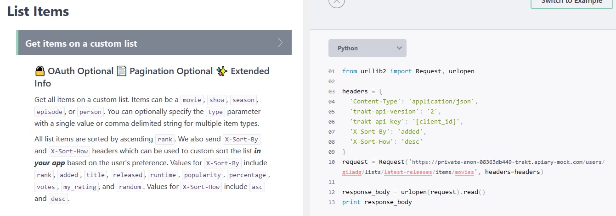This screenshot has width=616, height=216.
Task: Open the 'Get items on a custom list' section
Action: coord(154,43)
